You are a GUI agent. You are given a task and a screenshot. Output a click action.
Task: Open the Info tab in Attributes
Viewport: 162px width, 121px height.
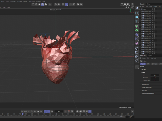tap(148, 64)
